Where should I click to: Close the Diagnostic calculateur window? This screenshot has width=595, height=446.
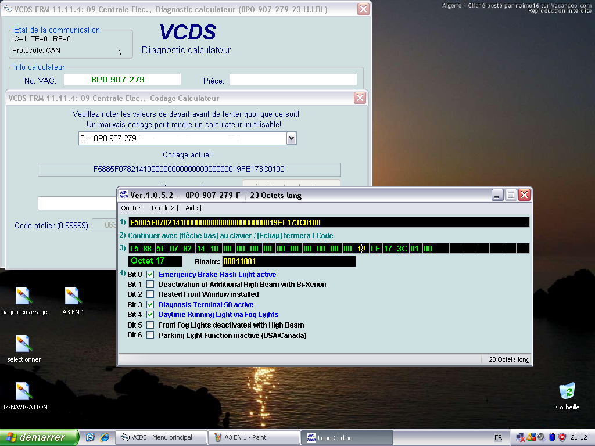point(363,9)
